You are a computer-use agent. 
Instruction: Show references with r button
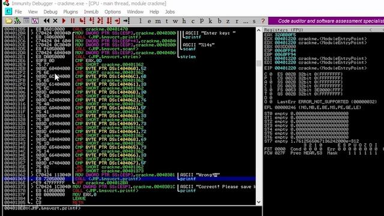click(236, 21)
